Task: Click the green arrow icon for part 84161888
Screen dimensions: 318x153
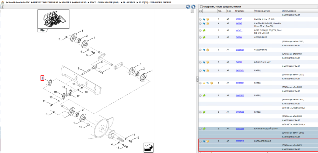Action: (x=204, y=112)
